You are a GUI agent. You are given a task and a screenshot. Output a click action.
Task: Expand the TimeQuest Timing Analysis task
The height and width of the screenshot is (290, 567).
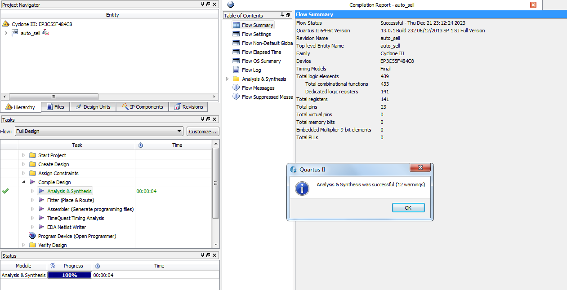click(x=33, y=218)
